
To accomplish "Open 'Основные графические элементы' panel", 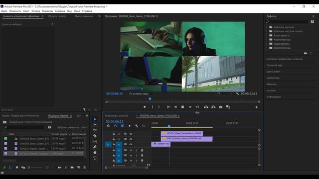I will (x=285, y=59).
